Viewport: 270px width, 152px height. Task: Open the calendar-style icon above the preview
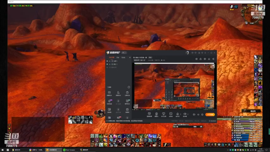(196, 59)
